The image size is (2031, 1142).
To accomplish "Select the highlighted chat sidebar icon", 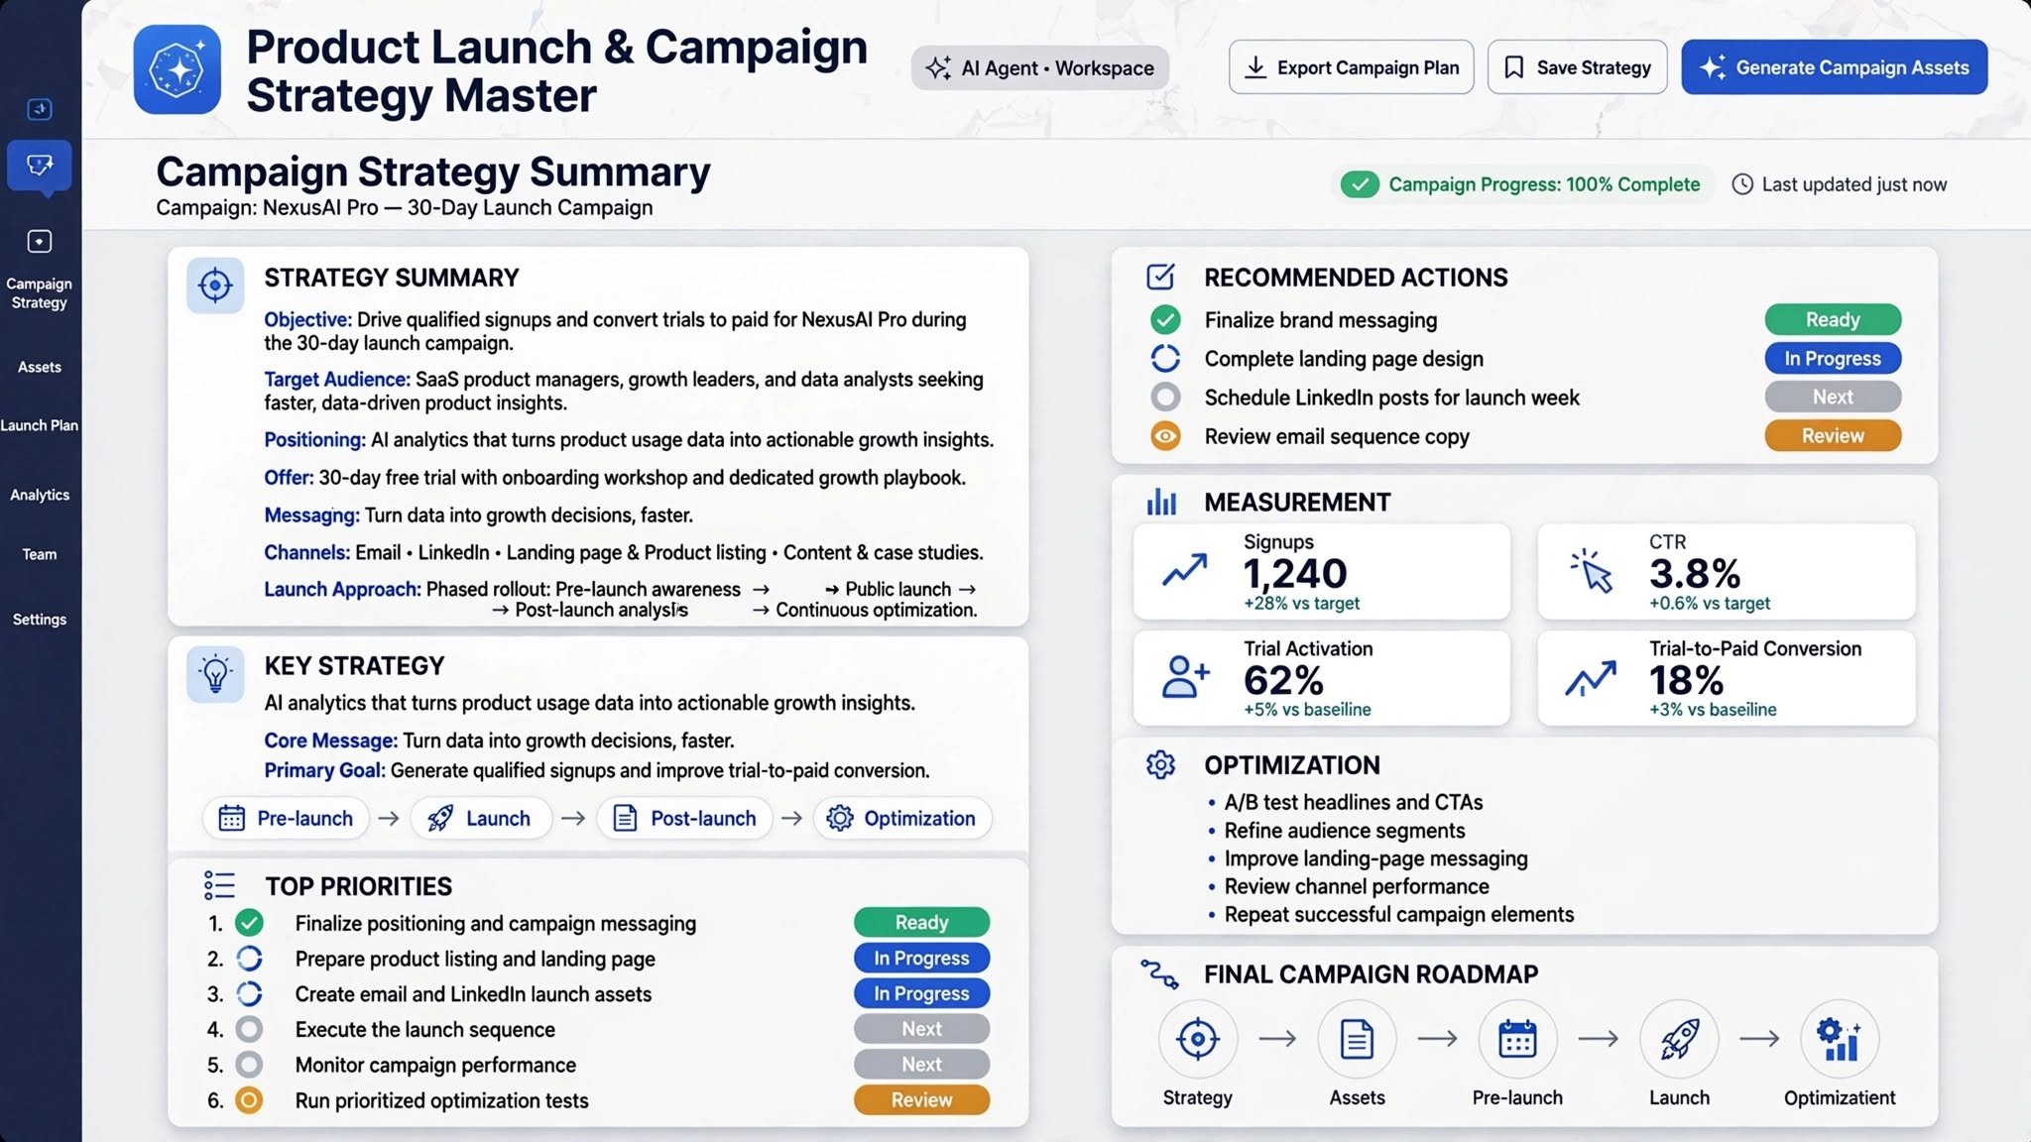I will [x=40, y=165].
